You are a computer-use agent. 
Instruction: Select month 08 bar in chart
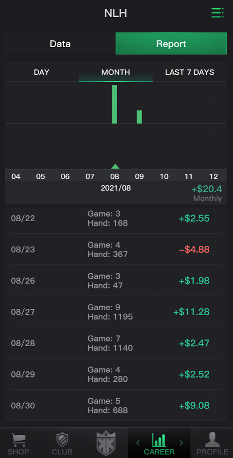(x=115, y=104)
